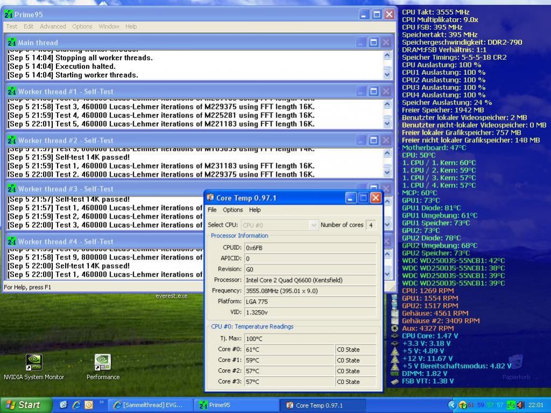Image resolution: width=551 pixels, height=413 pixels.
Task: Switch to the Sammelthread EVG taskbar button
Action: 150,405
